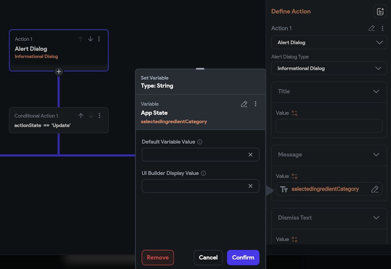Confirm the Set Variable dialog
This screenshot has width=391, height=269.
tap(243, 258)
